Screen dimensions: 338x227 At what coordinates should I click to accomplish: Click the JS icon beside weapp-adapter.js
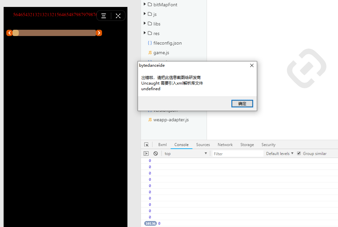click(150, 120)
